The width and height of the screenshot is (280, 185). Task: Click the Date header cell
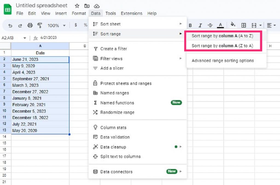[40, 53]
